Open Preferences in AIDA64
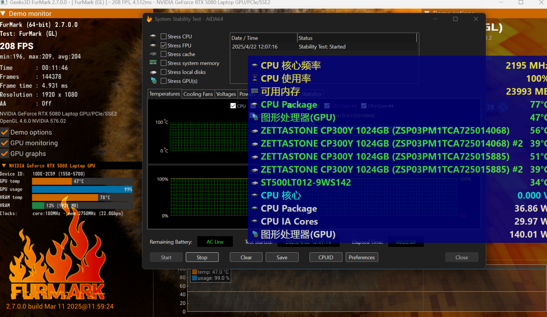Viewport: 547px width, 317px height. point(361,257)
